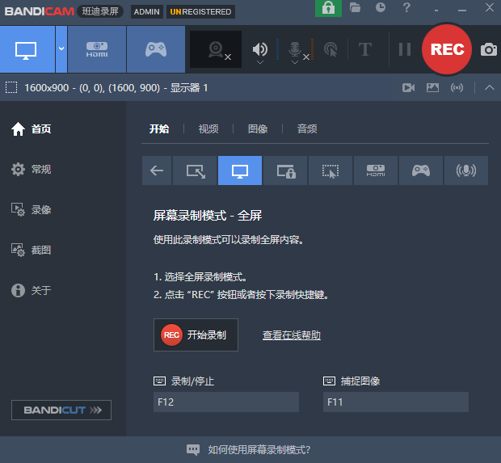Switch to game recording mode
This screenshot has height=463, width=501.
click(x=156, y=49)
